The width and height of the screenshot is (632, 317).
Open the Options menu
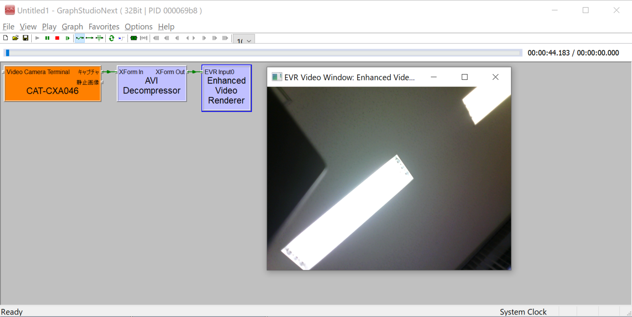tap(139, 27)
